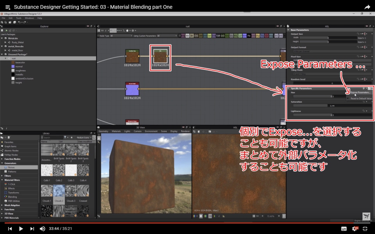Skip to the next video

pos(32,229)
